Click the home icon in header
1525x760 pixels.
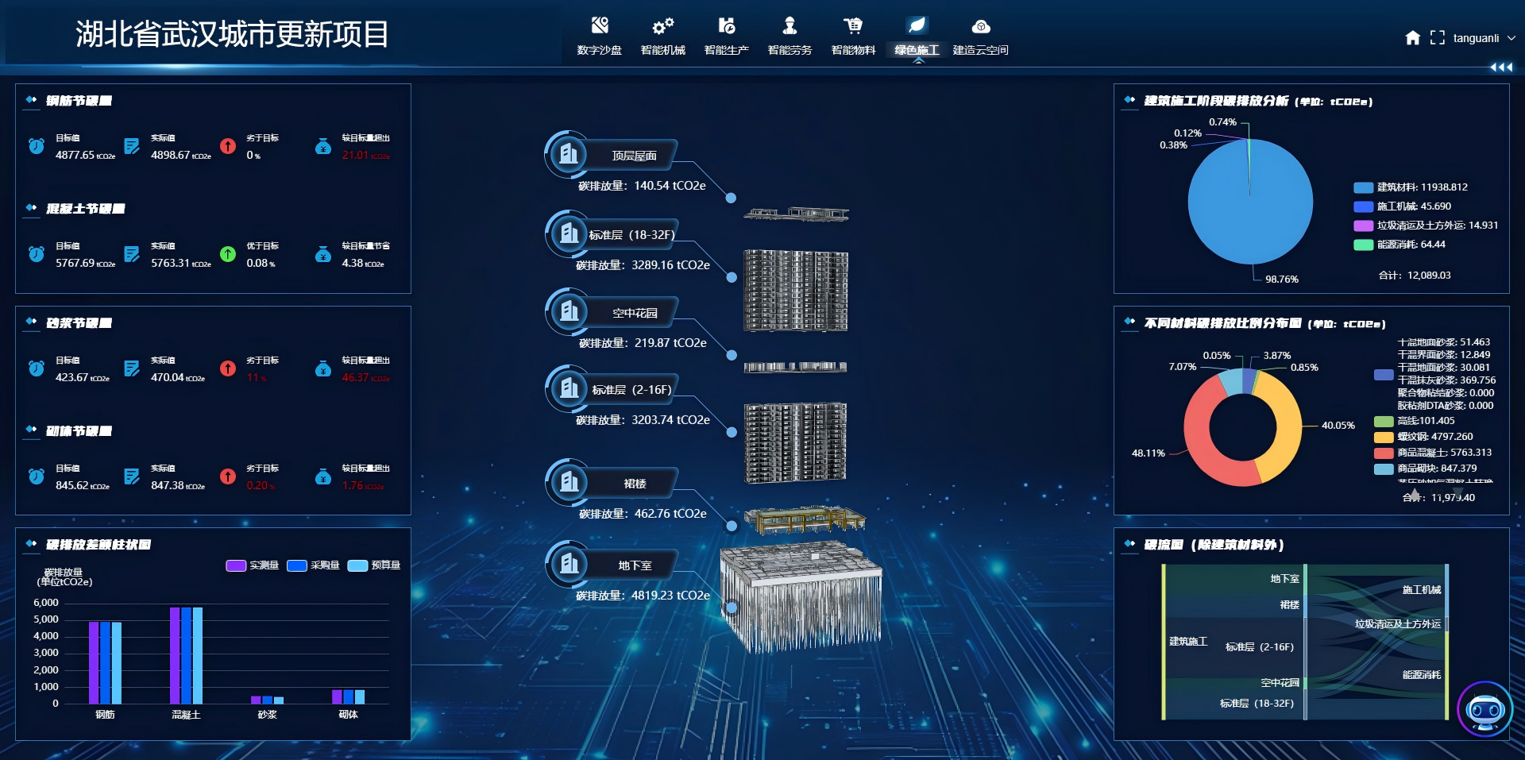tap(1412, 37)
